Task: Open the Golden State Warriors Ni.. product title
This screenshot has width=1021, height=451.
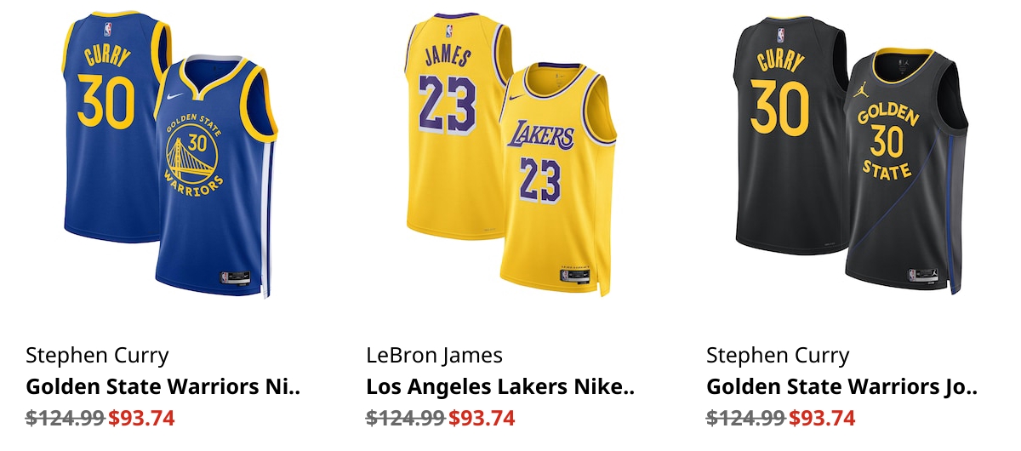Action: point(163,387)
